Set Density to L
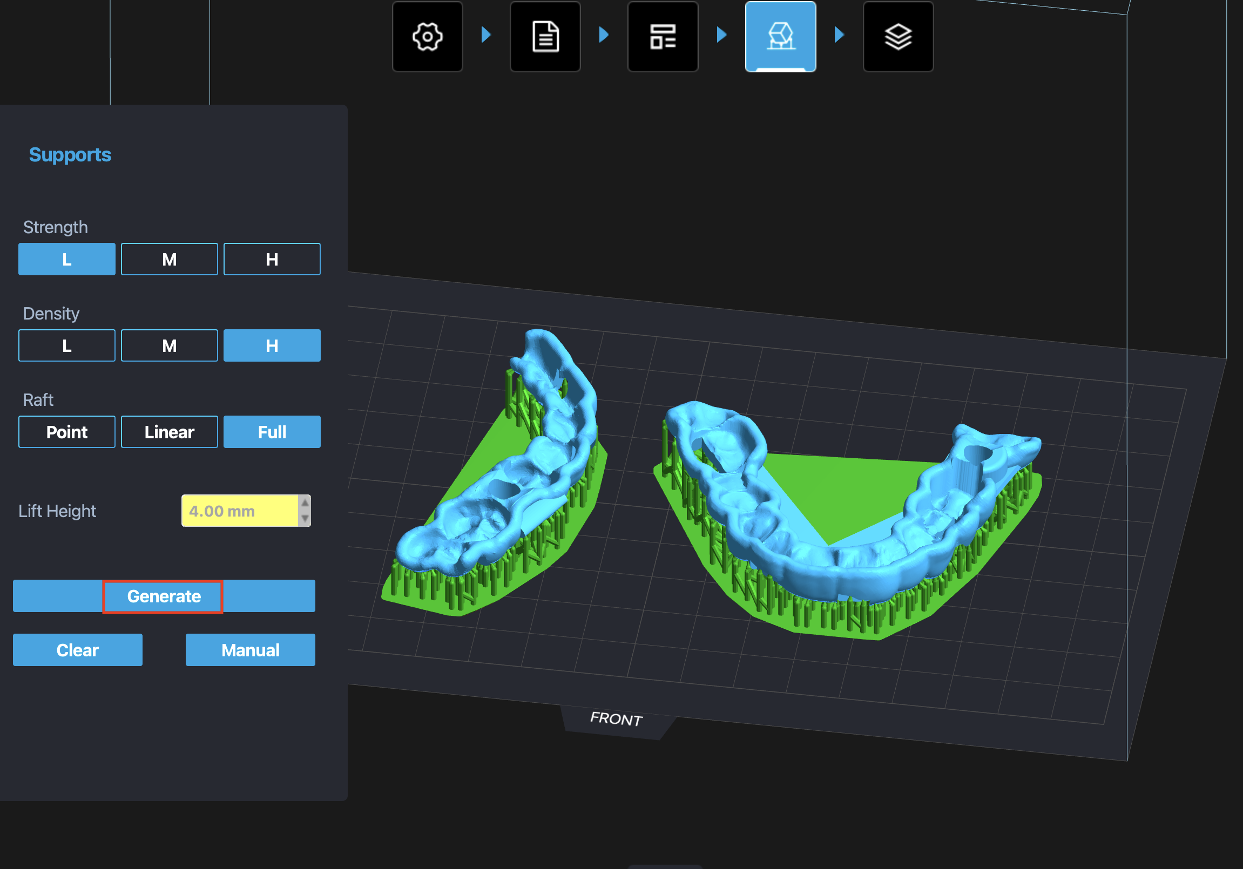 66,345
